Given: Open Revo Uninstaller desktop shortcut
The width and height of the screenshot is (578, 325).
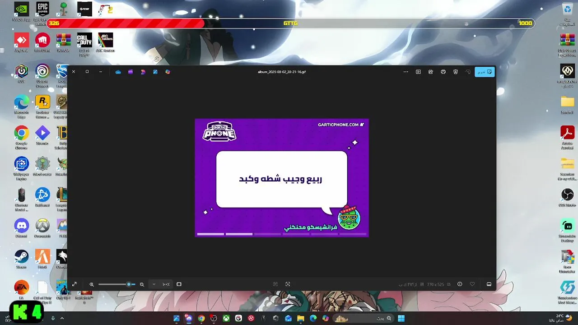Looking at the screenshot, I should 567,261.
